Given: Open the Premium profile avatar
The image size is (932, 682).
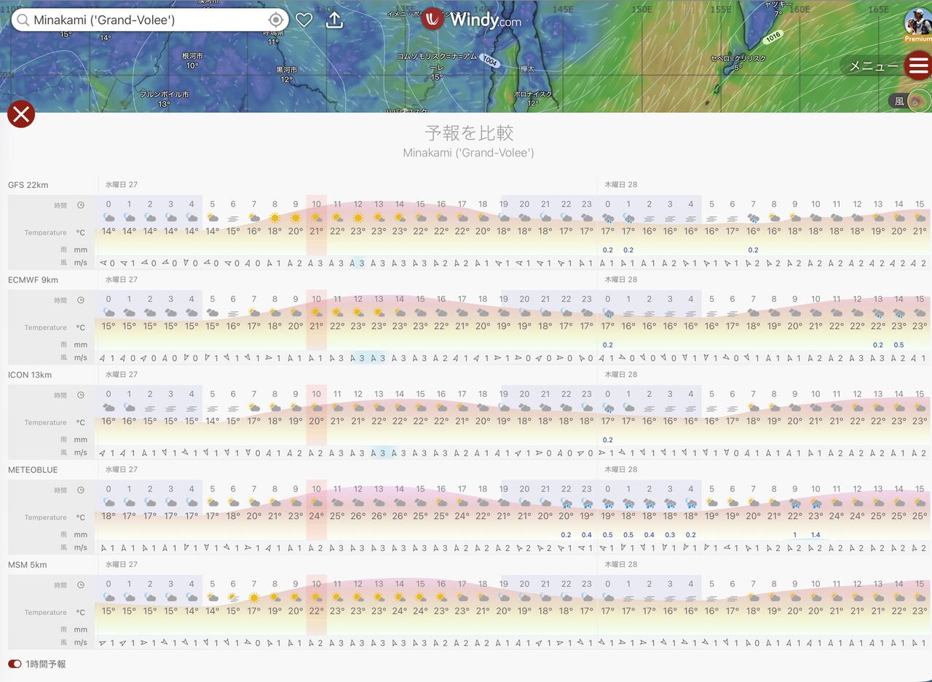Looking at the screenshot, I should click(x=918, y=25).
